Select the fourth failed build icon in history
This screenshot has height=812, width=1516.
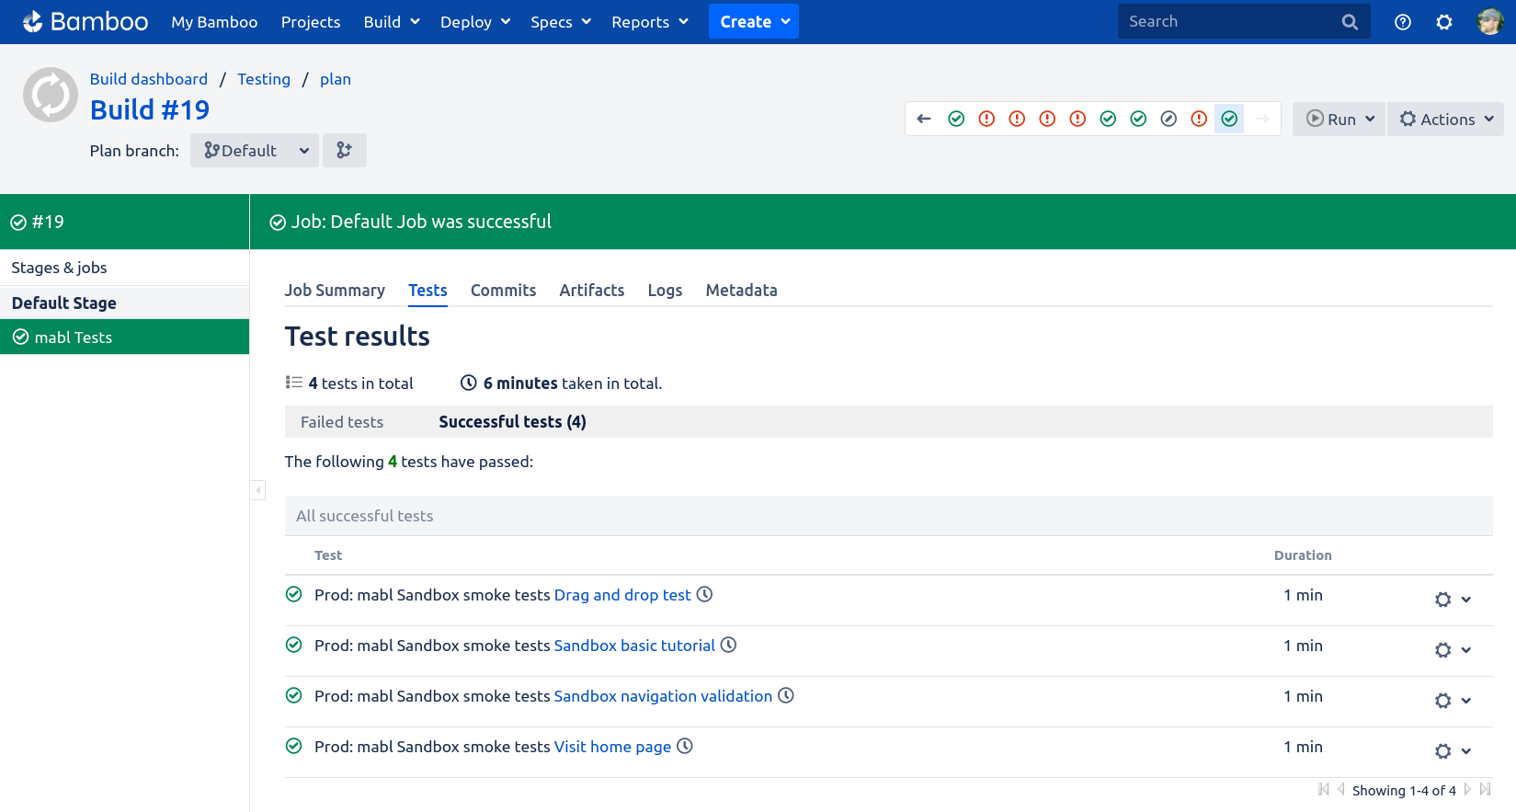pos(1077,119)
